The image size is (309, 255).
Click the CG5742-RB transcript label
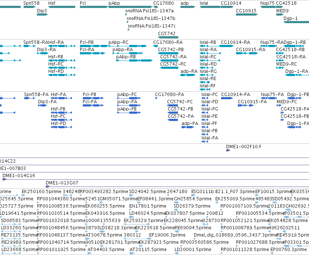click(x=171, y=50)
